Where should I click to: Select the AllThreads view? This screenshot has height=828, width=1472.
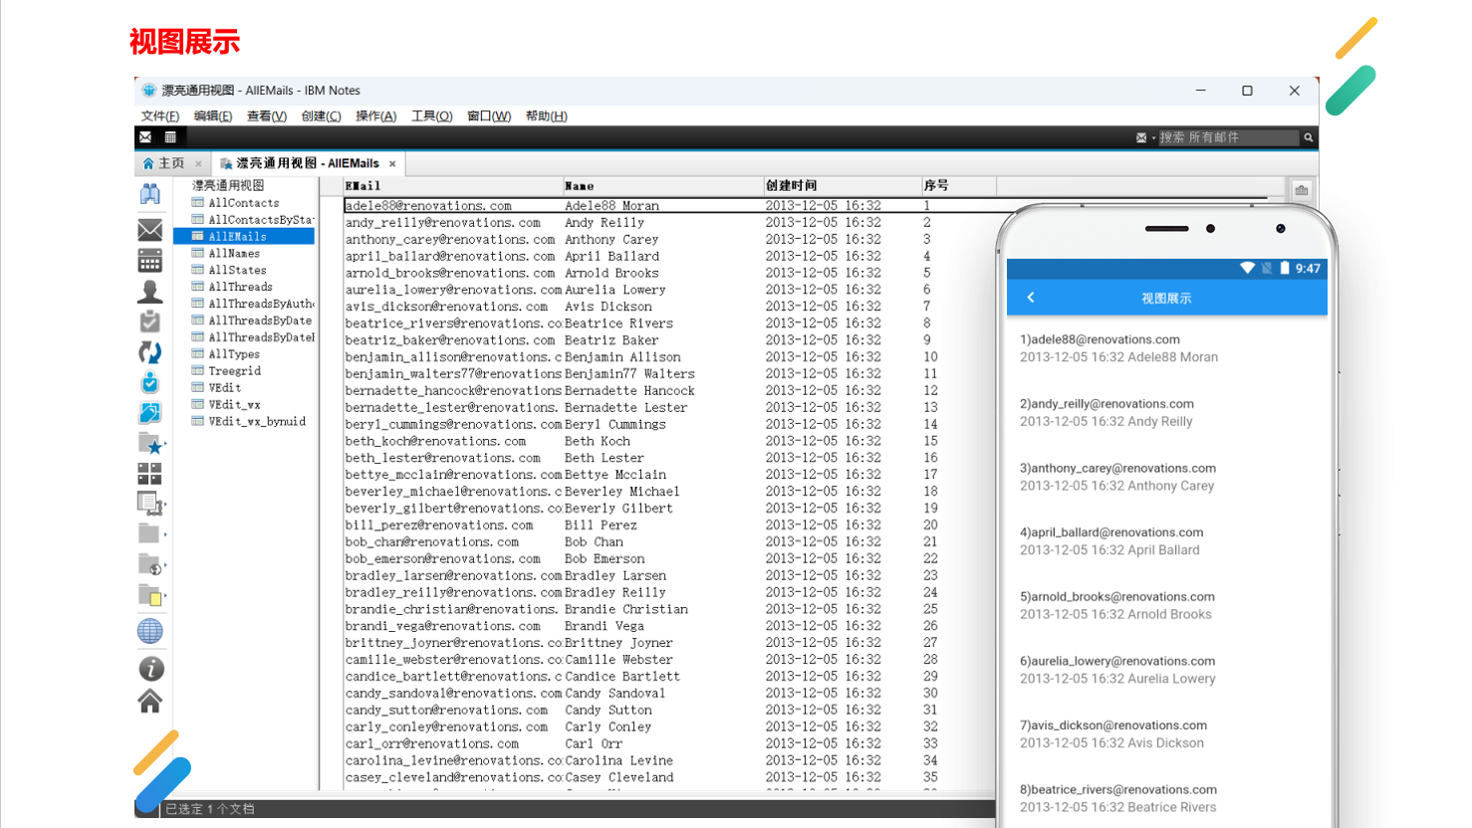tap(240, 288)
